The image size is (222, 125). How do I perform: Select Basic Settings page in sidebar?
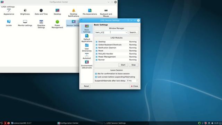pos(87,29)
